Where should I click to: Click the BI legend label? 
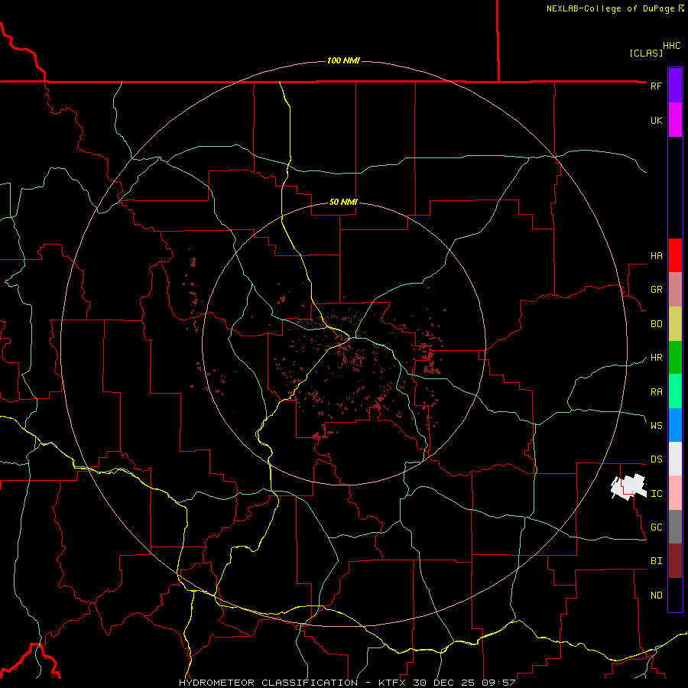(656, 561)
